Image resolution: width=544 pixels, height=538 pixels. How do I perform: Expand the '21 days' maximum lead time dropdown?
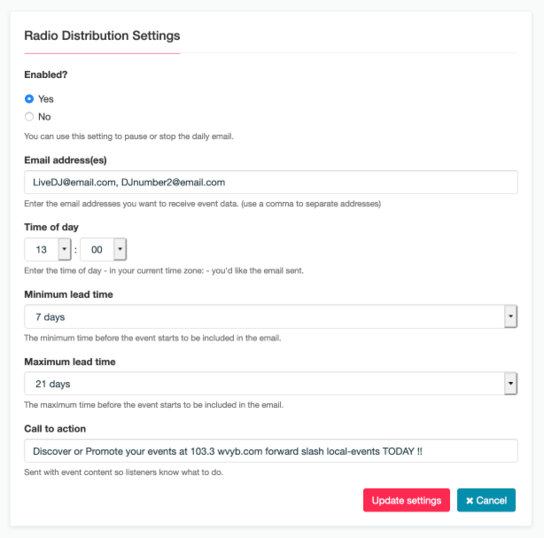point(270,384)
